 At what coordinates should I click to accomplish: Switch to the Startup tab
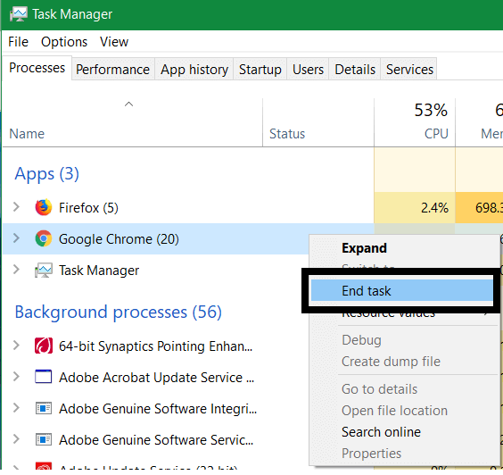click(260, 70)
